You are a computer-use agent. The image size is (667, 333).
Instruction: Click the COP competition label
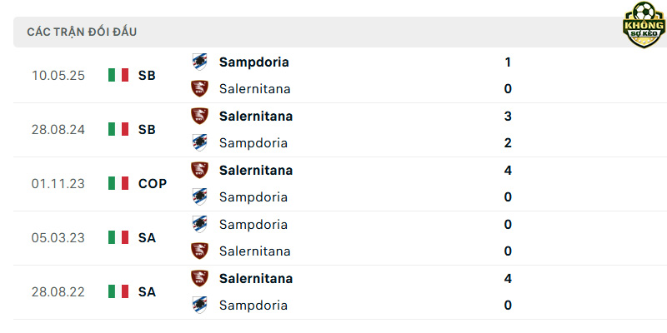click(x=153, y=183)
